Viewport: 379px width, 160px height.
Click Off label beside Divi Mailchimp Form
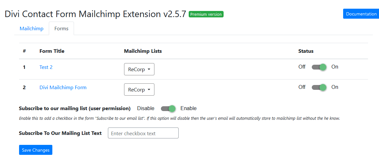point(302,87)
